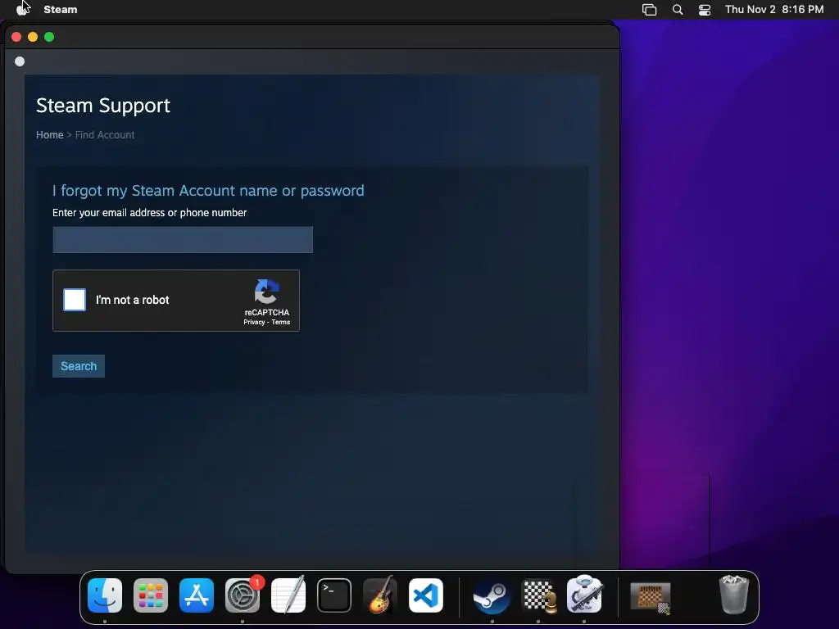This screenshot has height=629, width=839.
Task: Click the Stage Manager windows icon in menu bar
Action: (x=649, y=10)
